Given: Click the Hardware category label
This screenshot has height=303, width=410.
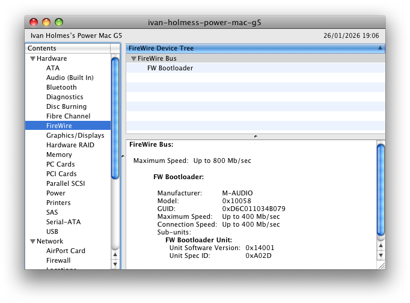Looking at the screenshot, I should pyautogui.click(x=52, y=58).
